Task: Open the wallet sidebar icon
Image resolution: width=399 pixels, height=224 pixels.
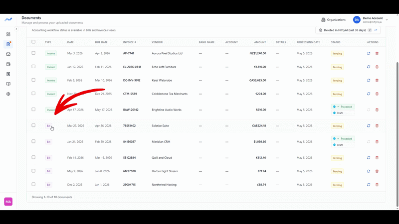Action: (8, 64)
